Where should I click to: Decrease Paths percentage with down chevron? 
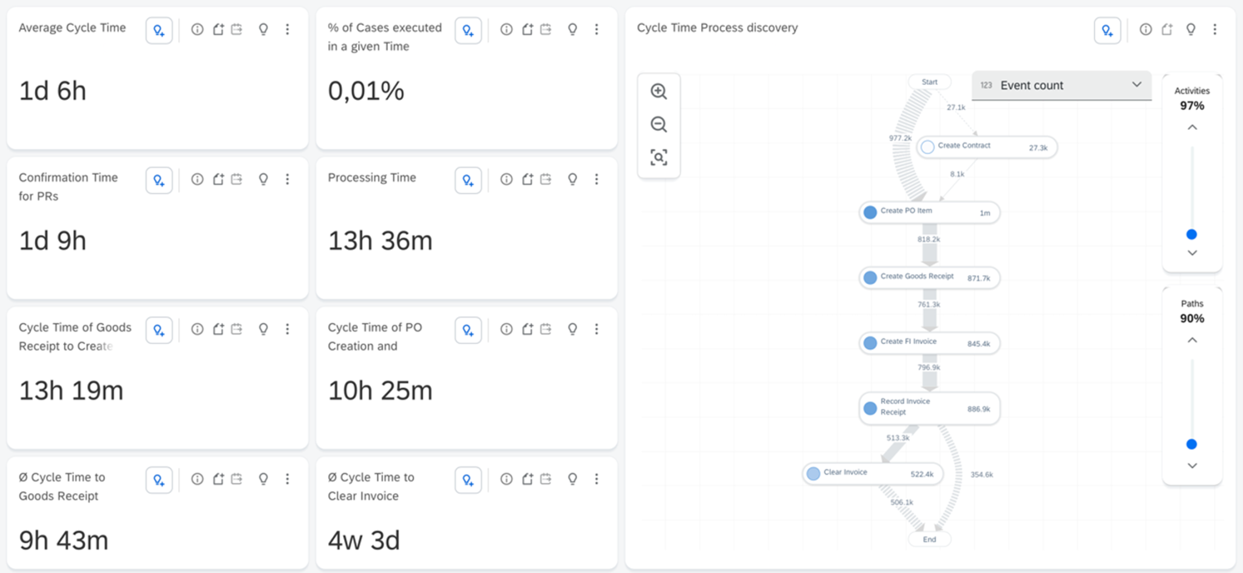point(1192,466)
